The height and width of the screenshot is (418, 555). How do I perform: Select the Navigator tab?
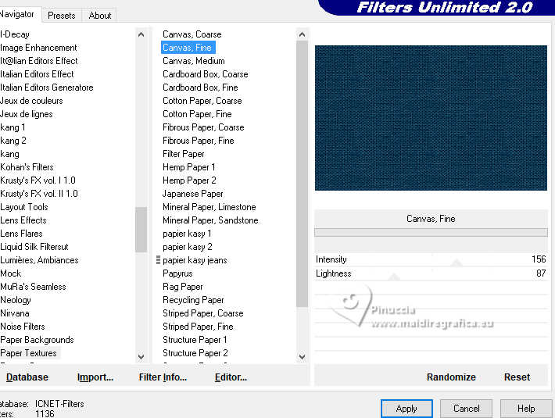coord(18,14)
